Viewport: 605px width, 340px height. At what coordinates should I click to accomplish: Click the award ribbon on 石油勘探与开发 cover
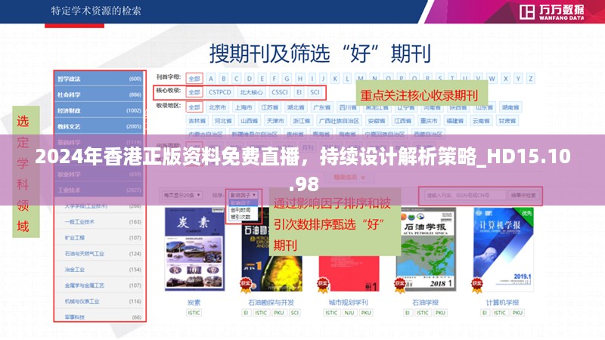(246, 285)
